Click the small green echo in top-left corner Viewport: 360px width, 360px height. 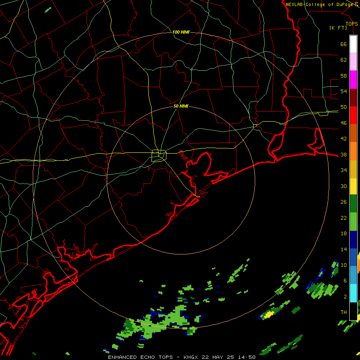48,10
